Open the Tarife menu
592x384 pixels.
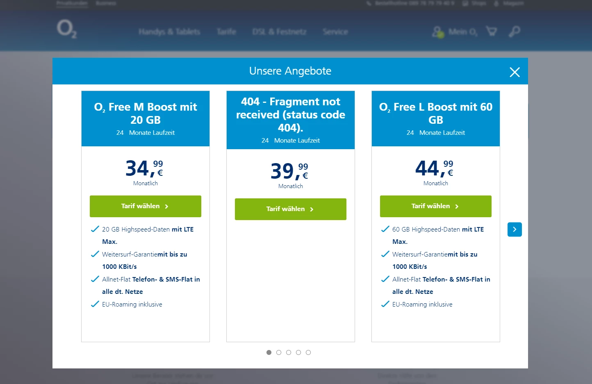(226, 32)
